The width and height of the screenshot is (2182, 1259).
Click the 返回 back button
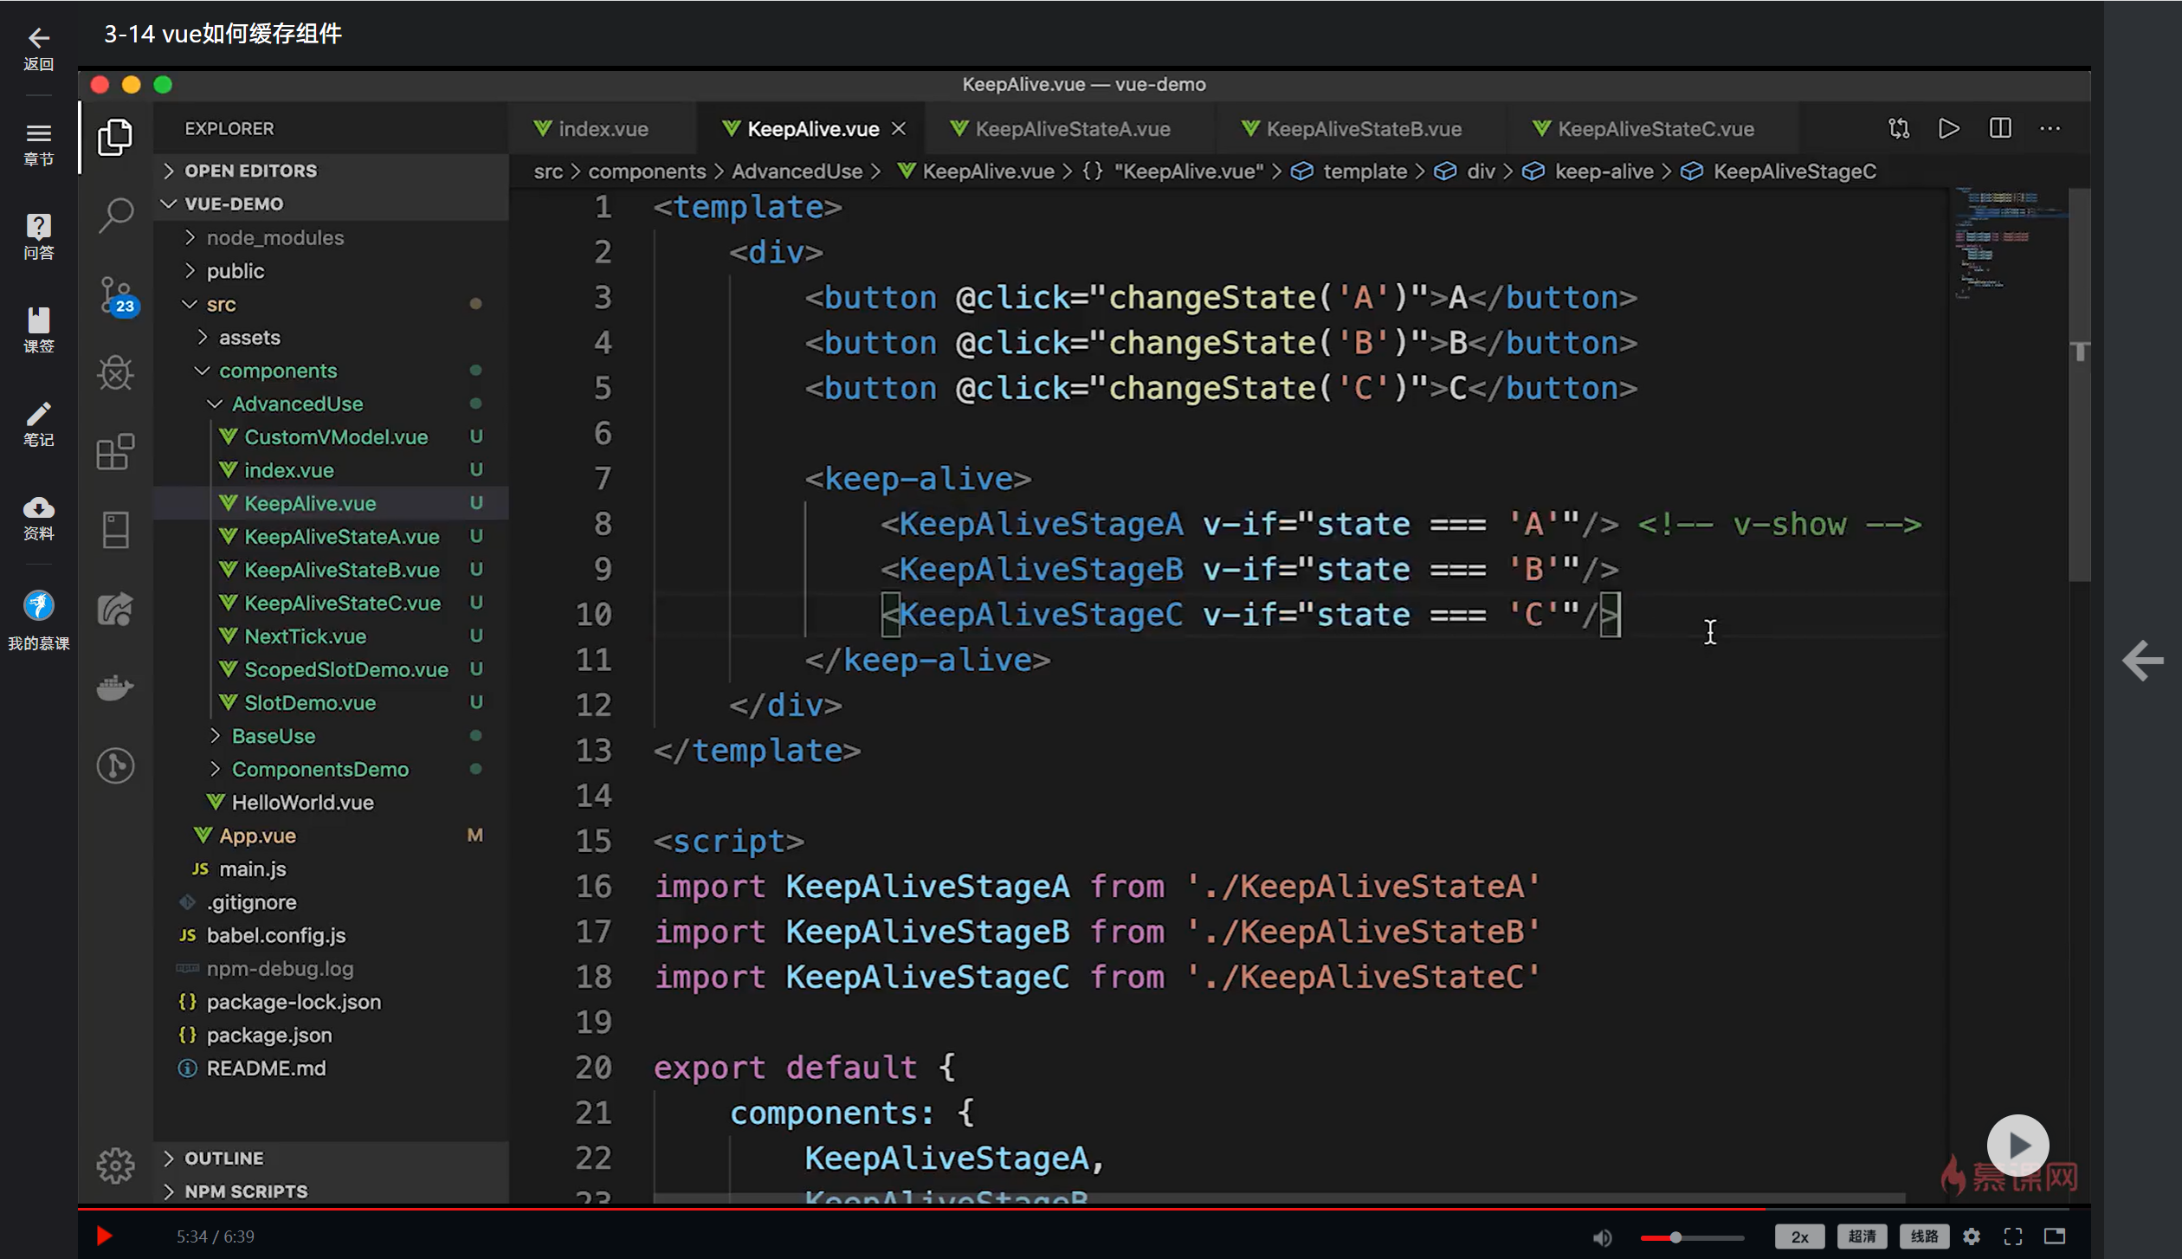[38, 48]
